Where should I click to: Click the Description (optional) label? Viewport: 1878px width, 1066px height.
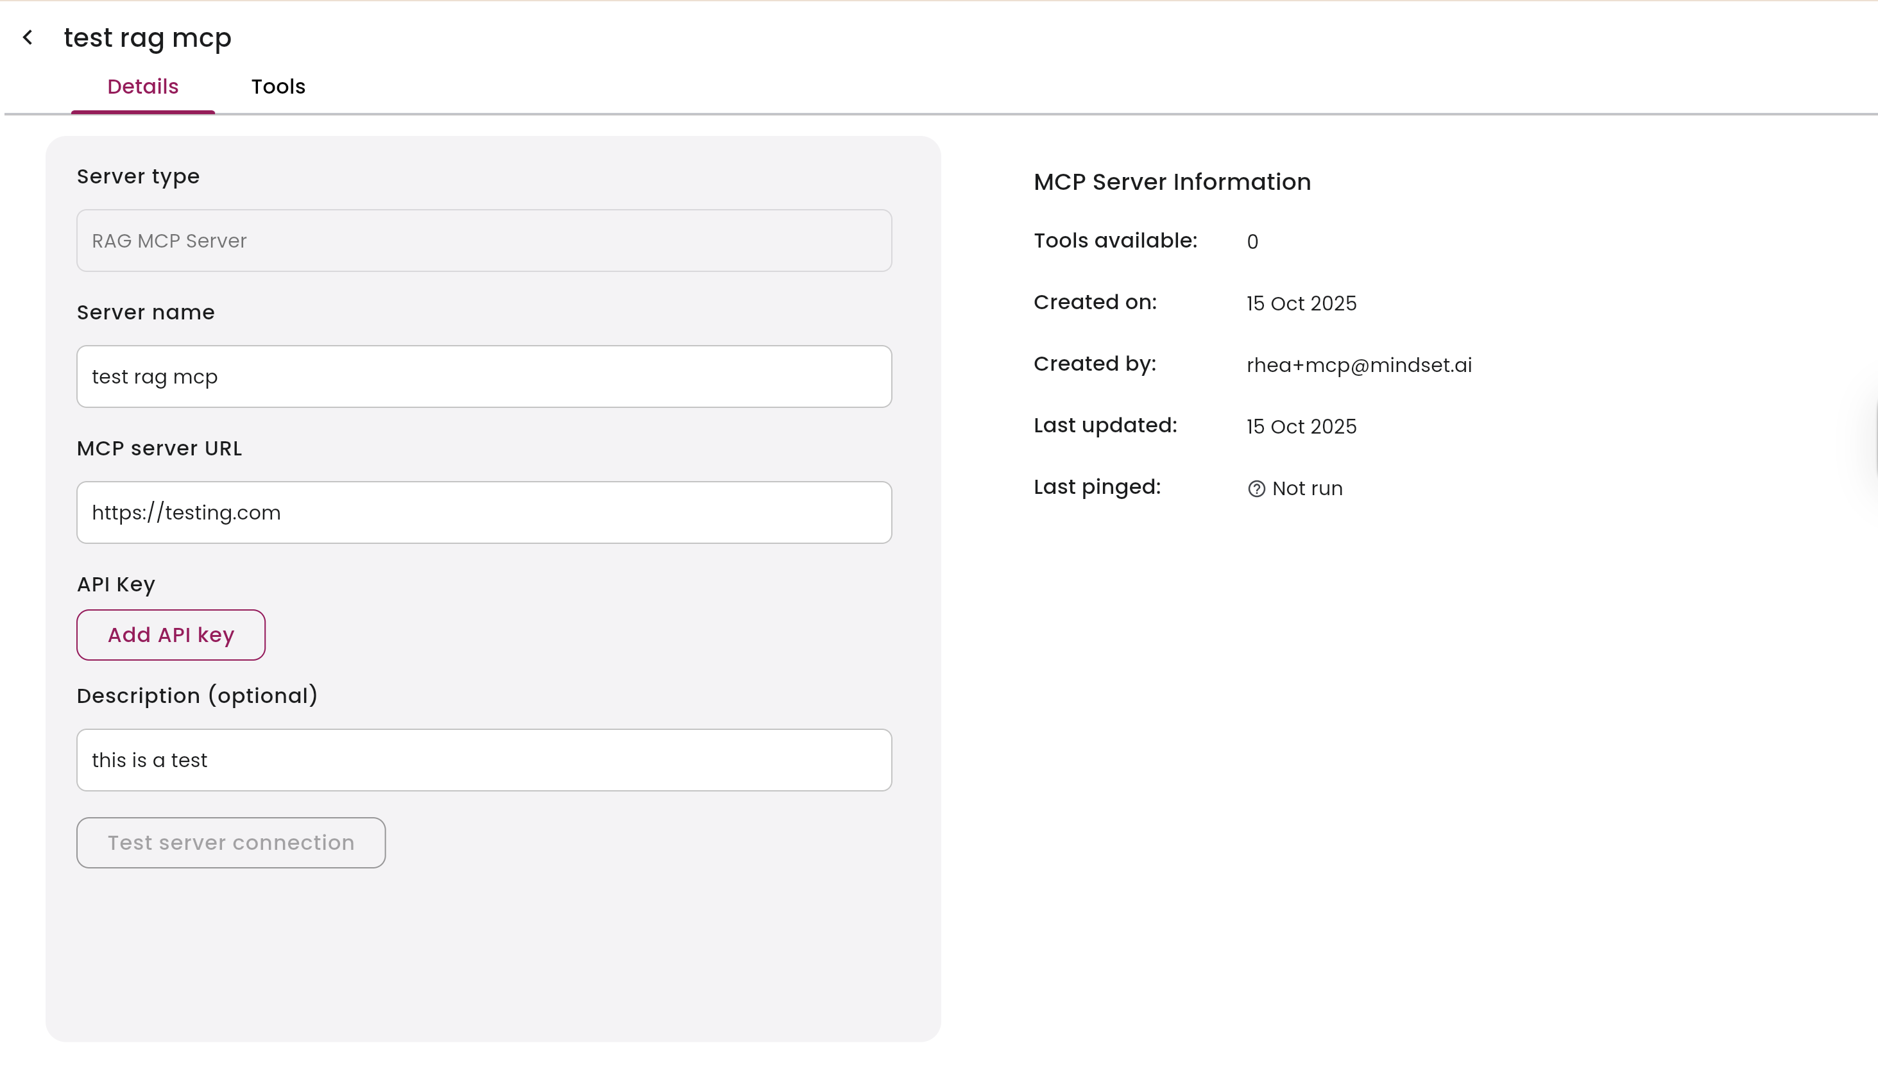[197, 695]
